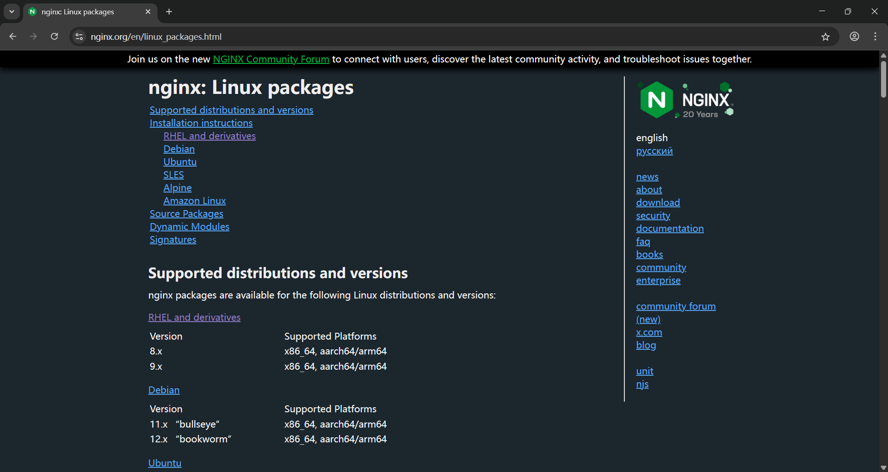The width and height of the screenshot is (888, 472).
Task: Click Supported distributions and versions section heading
Action: click(x=278, y=273)
